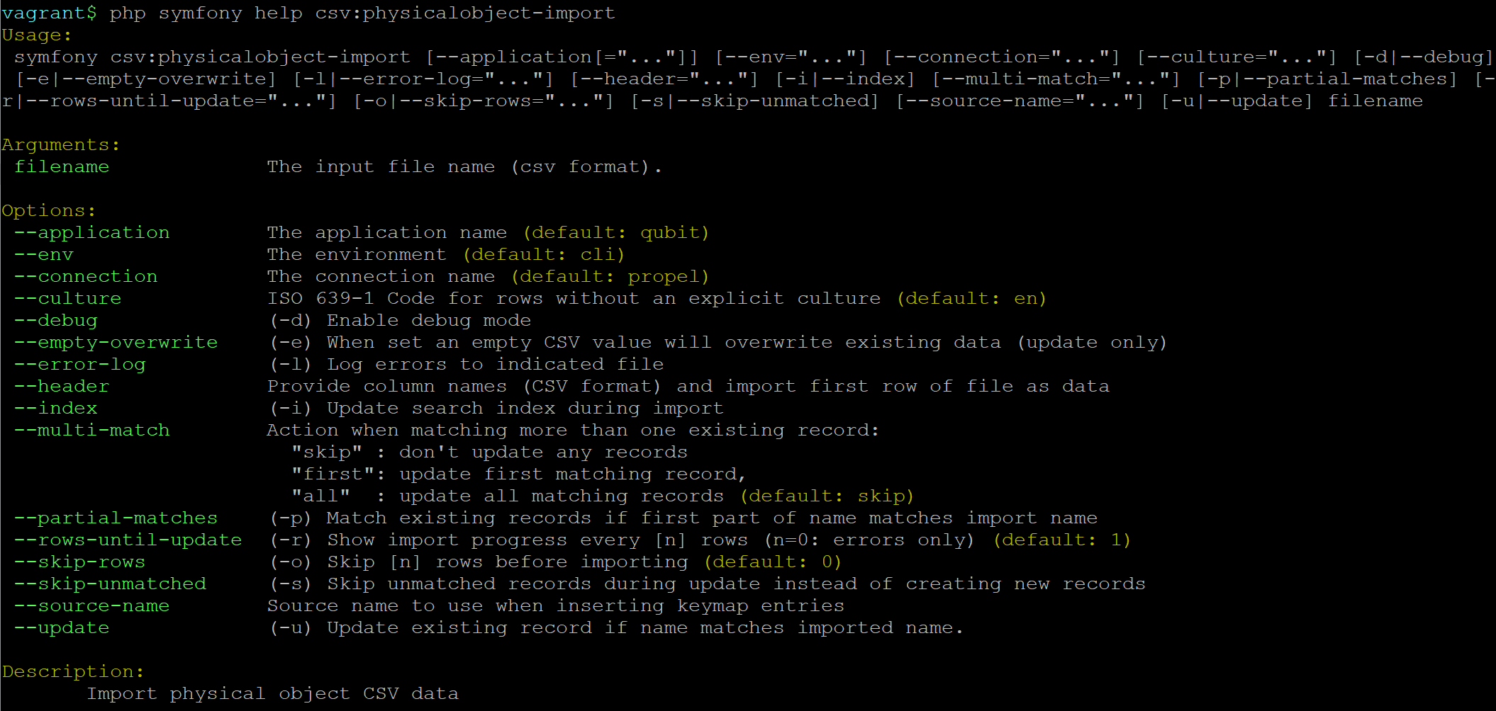Click the green filename argument under Arguments
Viewport: 1496px width, 711px height.
62,167
